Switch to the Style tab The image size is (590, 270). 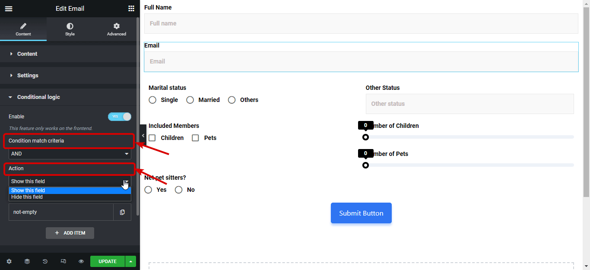point(70,29)
